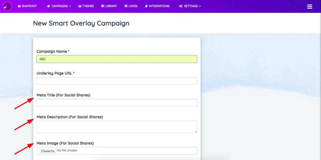
Task: Expand the Campaigns dropdown menu
Action: [59, 6]
